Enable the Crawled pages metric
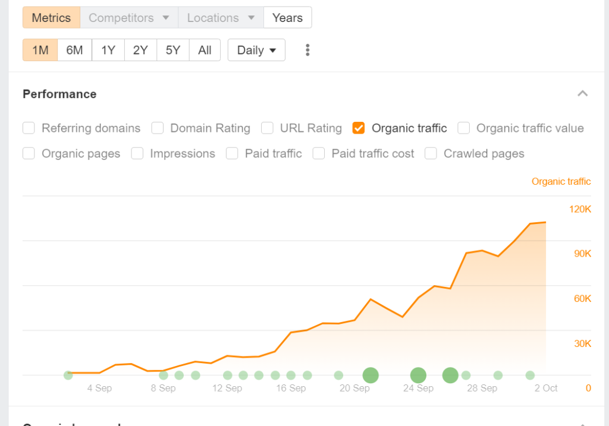Screen dimensions: 609x426 (431, 153)
